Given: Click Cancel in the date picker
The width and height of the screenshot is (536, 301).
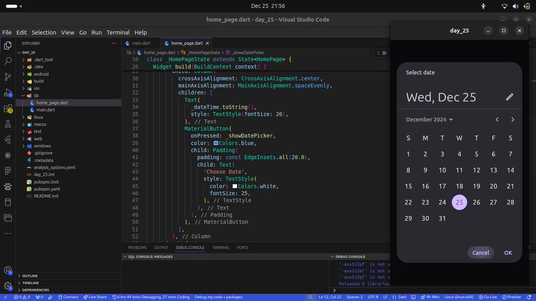Looking at the screenshot, I should 481,252.
